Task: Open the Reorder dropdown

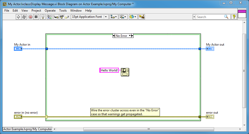Action: (133, 17)
